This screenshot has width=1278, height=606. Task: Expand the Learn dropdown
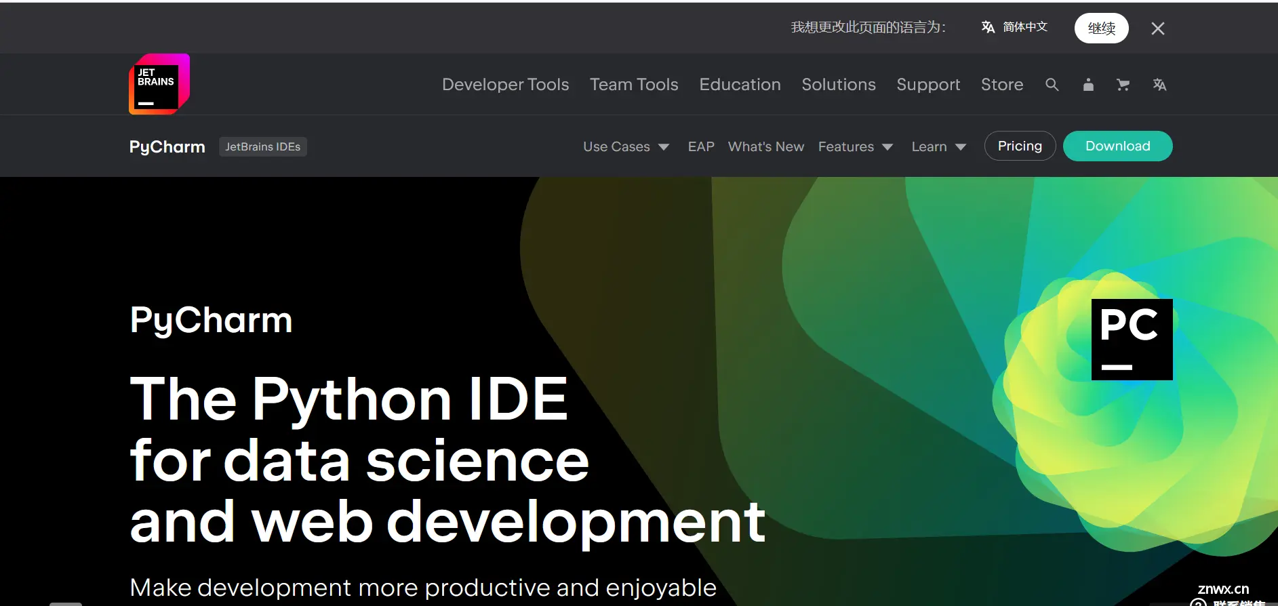point(939,146)
